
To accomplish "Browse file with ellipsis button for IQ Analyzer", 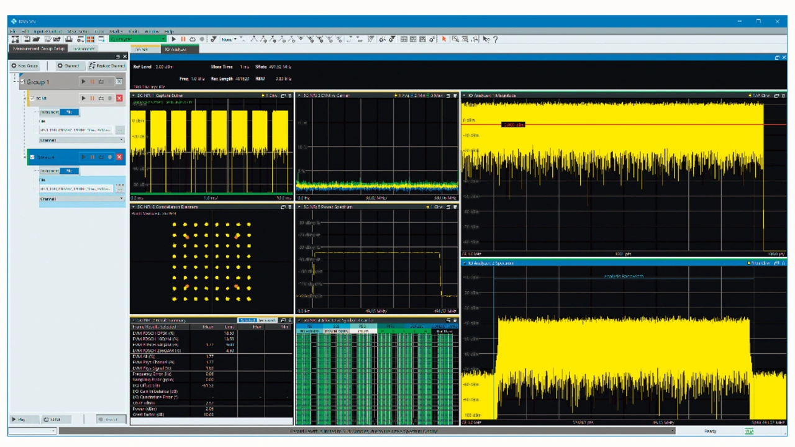I will (x=120, y=189).
